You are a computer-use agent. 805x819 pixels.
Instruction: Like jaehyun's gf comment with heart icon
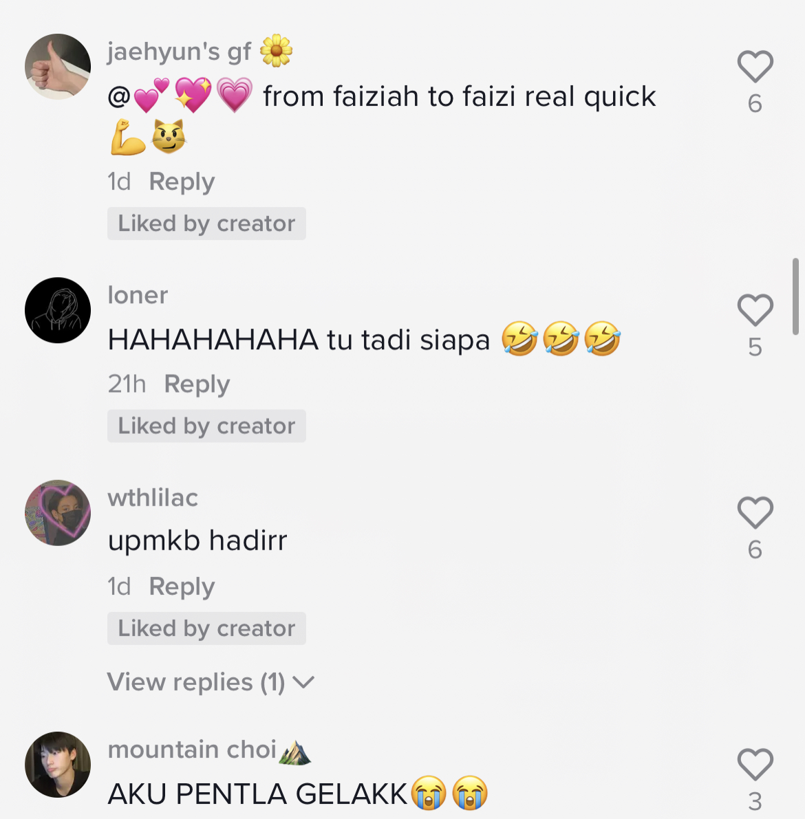click(x=755, y=66)
